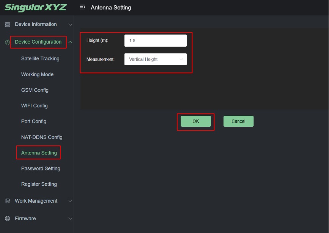329x233 pixels.
Task: Click the Device Configuration gear icon
Action: (x=7, y=42)
